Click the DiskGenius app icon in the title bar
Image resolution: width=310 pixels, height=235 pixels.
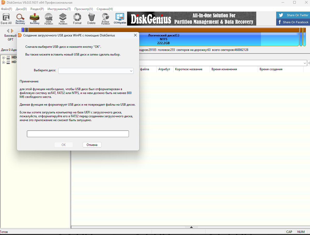tap(3, 3)
